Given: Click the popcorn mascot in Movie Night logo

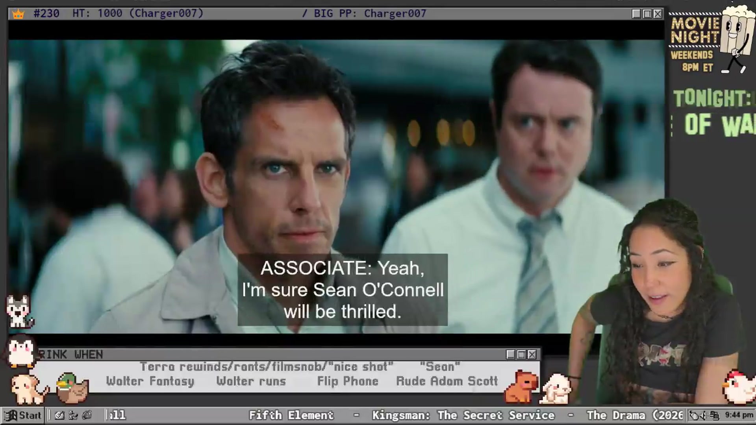Looking at the screenshot, I should point(736,39).
